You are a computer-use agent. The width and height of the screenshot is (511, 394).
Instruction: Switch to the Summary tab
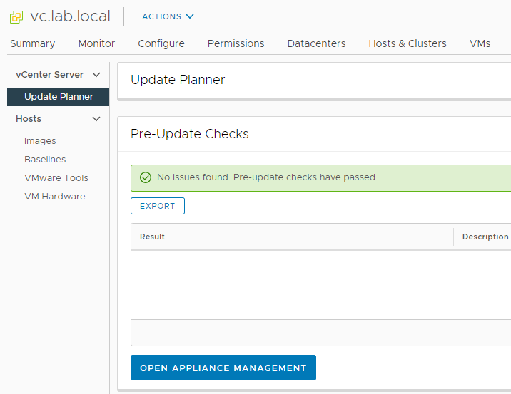coord(33,43)
